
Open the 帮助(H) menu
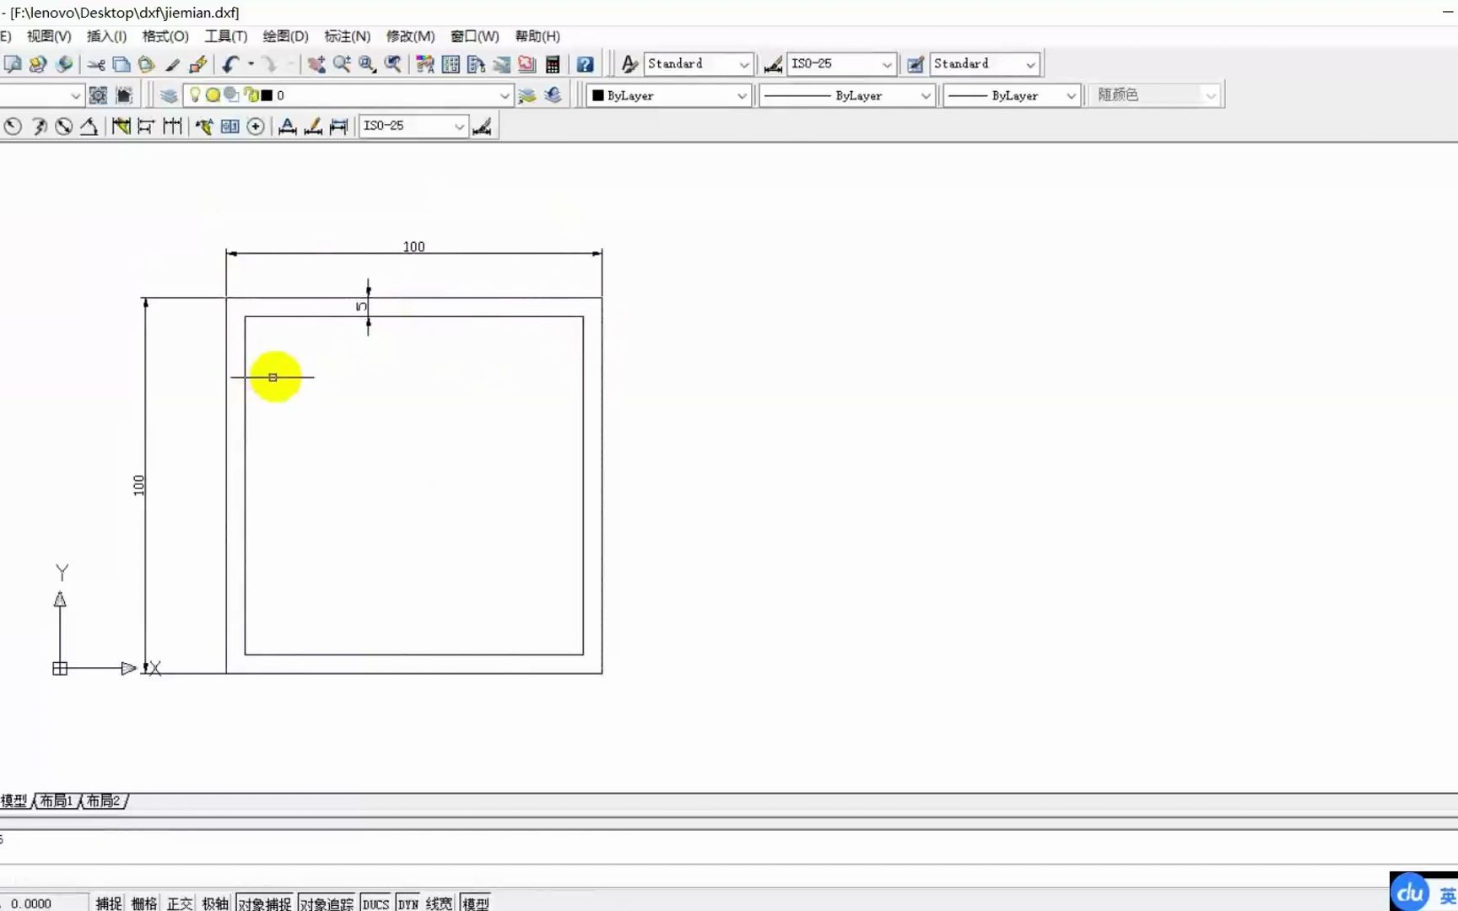pyautogui.click(x=537, y=36)
